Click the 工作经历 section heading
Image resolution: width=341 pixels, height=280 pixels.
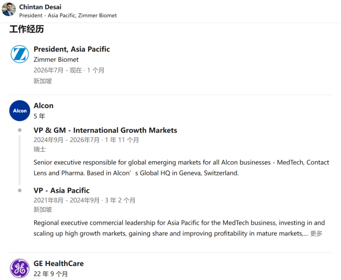click(x=27, y=29)
